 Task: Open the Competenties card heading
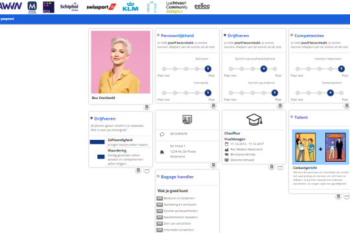point(309,36)
